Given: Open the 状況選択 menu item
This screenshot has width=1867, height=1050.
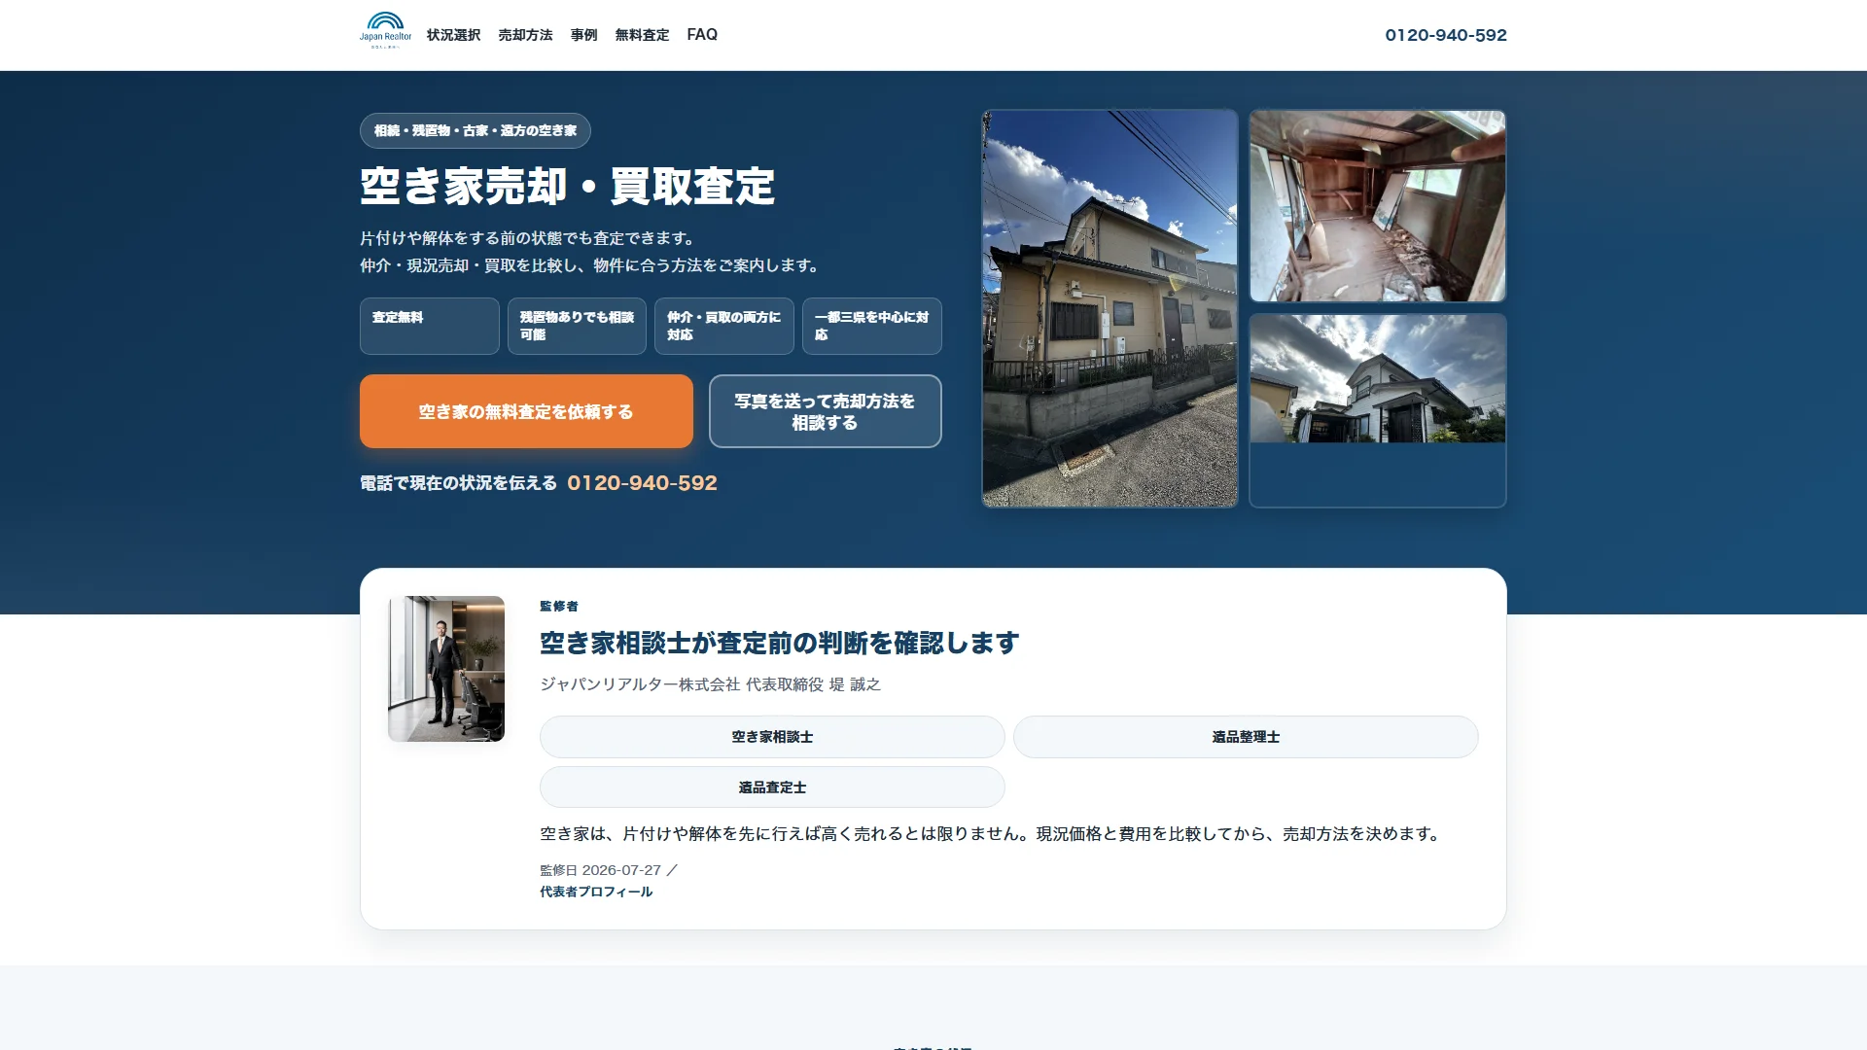Looking at the screenshot, I should pyautogui.click(x=453, y=35).
